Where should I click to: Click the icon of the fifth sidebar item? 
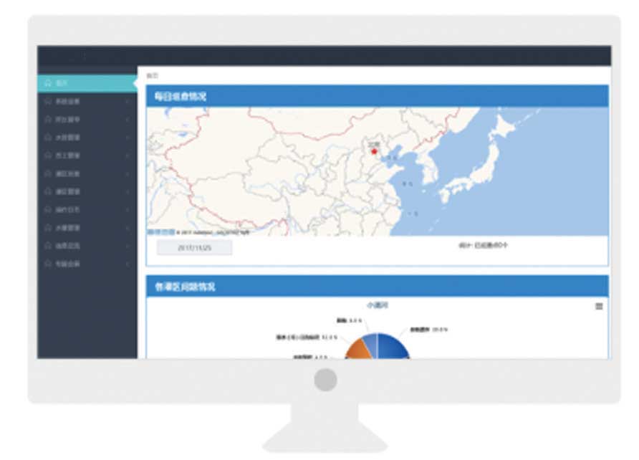coord(48,155)
